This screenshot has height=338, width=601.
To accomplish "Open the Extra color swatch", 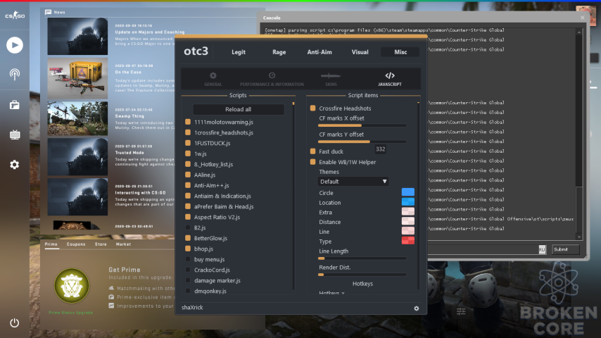I will tap(408, 211).
